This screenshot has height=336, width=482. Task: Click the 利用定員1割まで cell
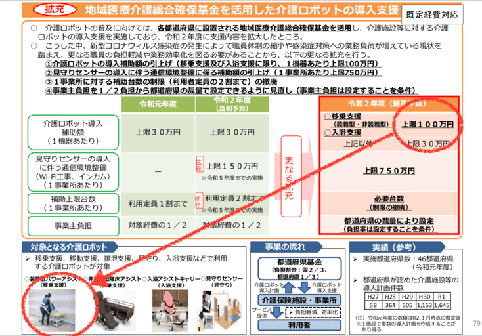click(158, 203)
